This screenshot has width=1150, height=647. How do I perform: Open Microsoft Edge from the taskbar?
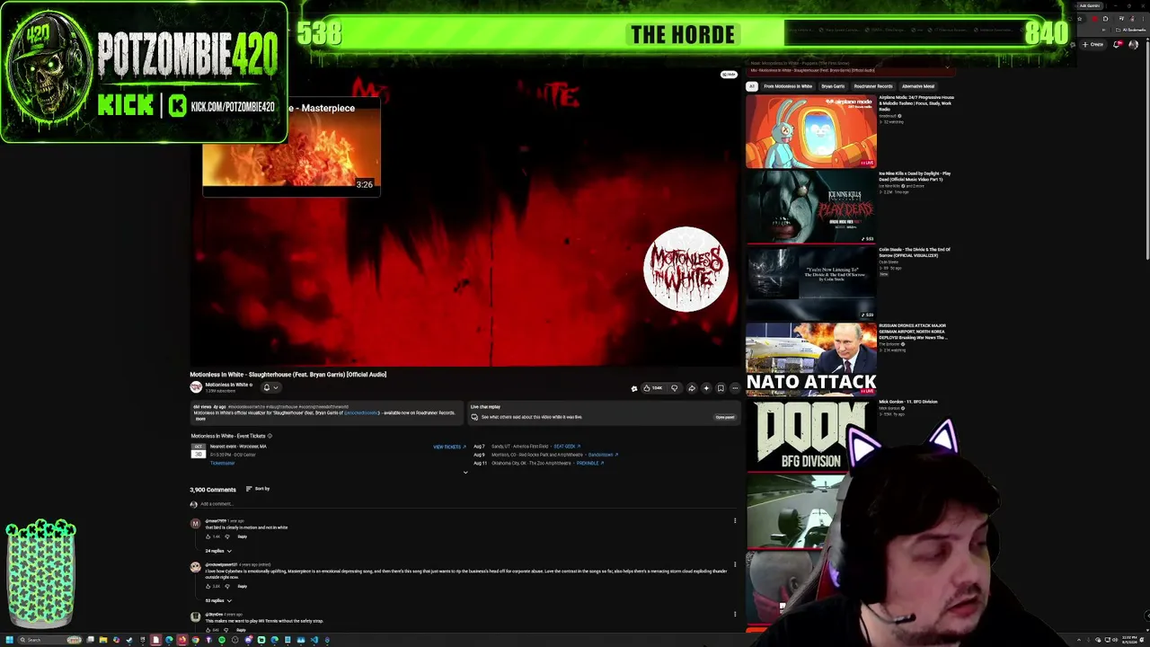[x=169, y=640]
